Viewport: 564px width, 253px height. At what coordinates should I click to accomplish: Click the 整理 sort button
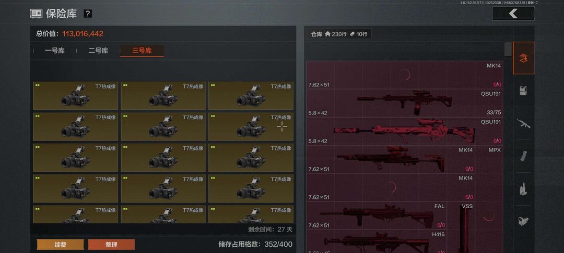112,245
